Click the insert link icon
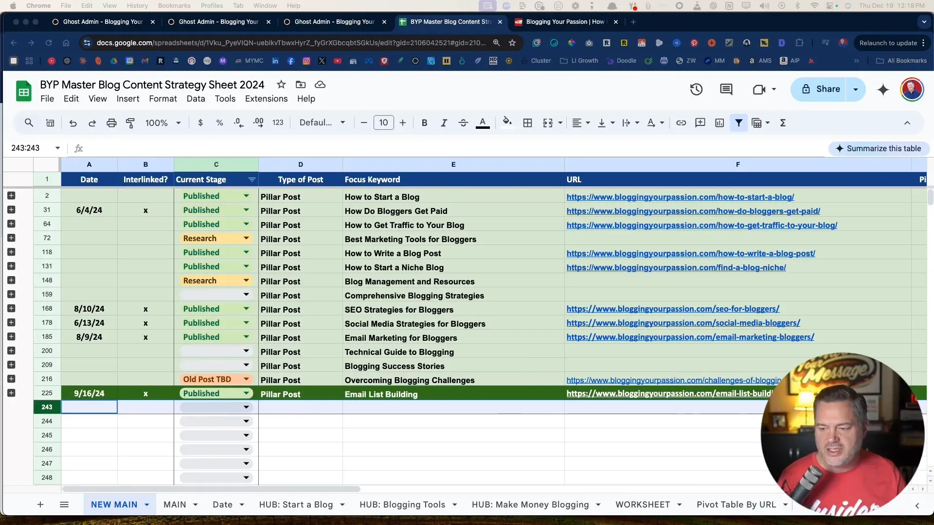934x525 pixels. 681,123
